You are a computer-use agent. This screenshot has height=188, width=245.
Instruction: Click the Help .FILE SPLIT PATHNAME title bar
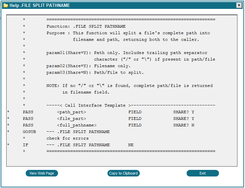119,5
